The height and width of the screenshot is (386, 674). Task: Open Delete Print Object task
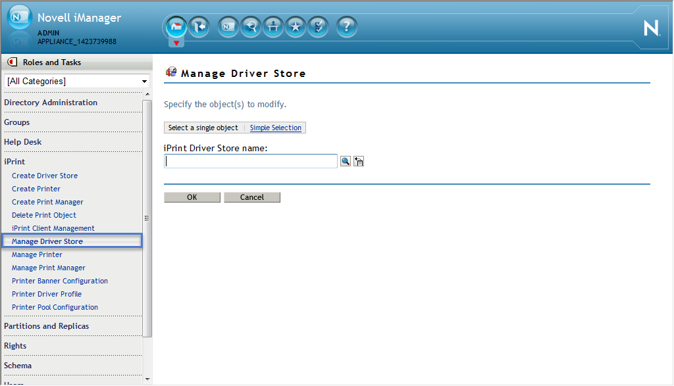point(44,215)
